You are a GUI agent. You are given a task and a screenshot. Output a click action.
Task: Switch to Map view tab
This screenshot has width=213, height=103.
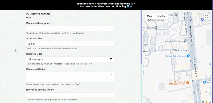click(149, 16)
